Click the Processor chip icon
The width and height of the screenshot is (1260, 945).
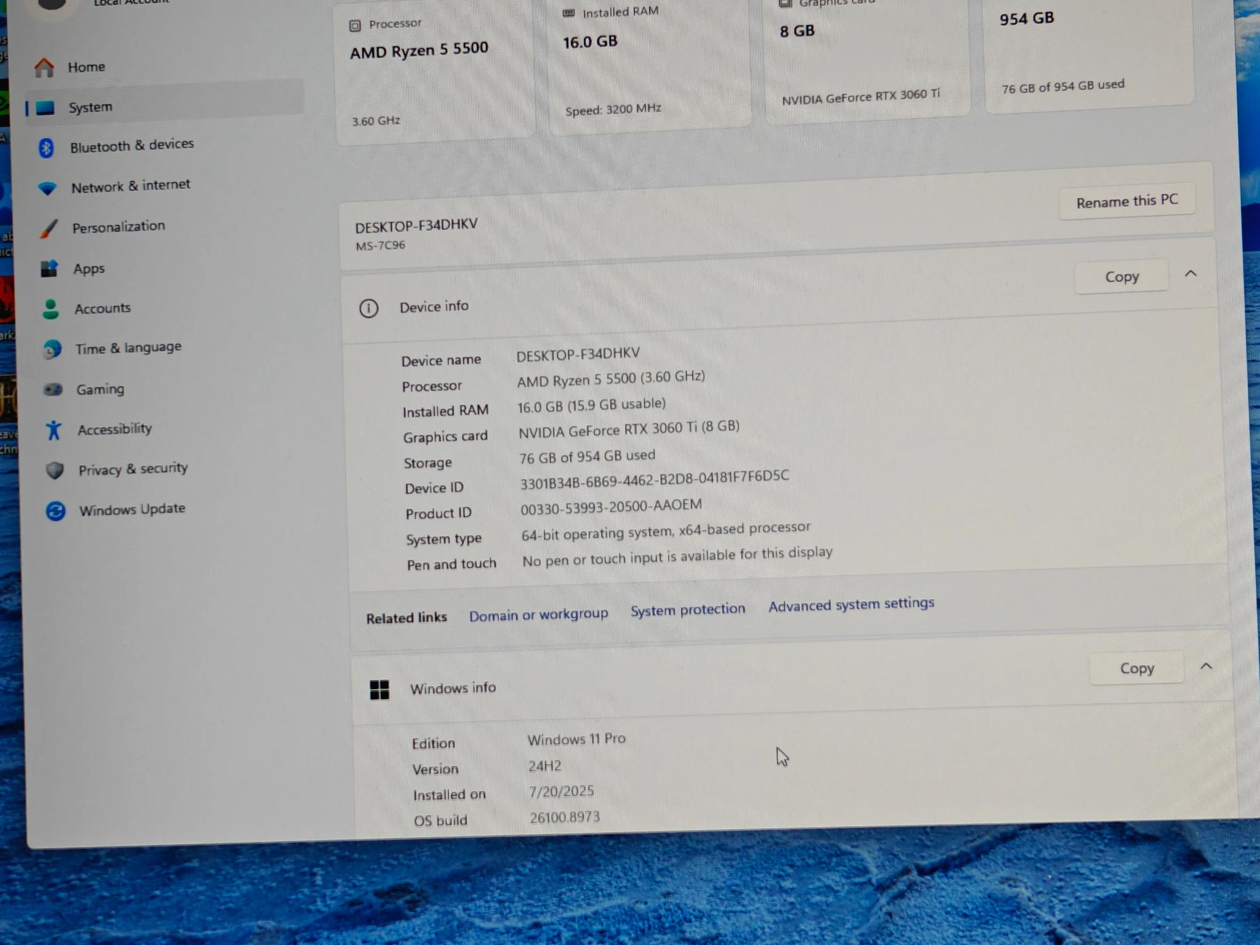(355, 25)
